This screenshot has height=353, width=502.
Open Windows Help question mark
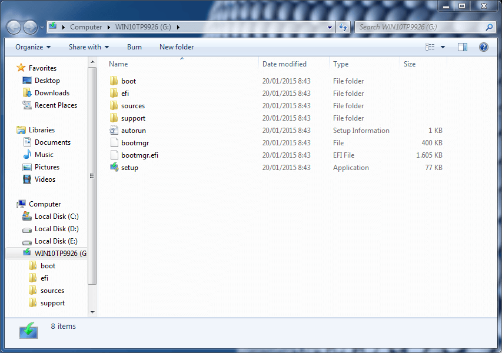point(483,47)
